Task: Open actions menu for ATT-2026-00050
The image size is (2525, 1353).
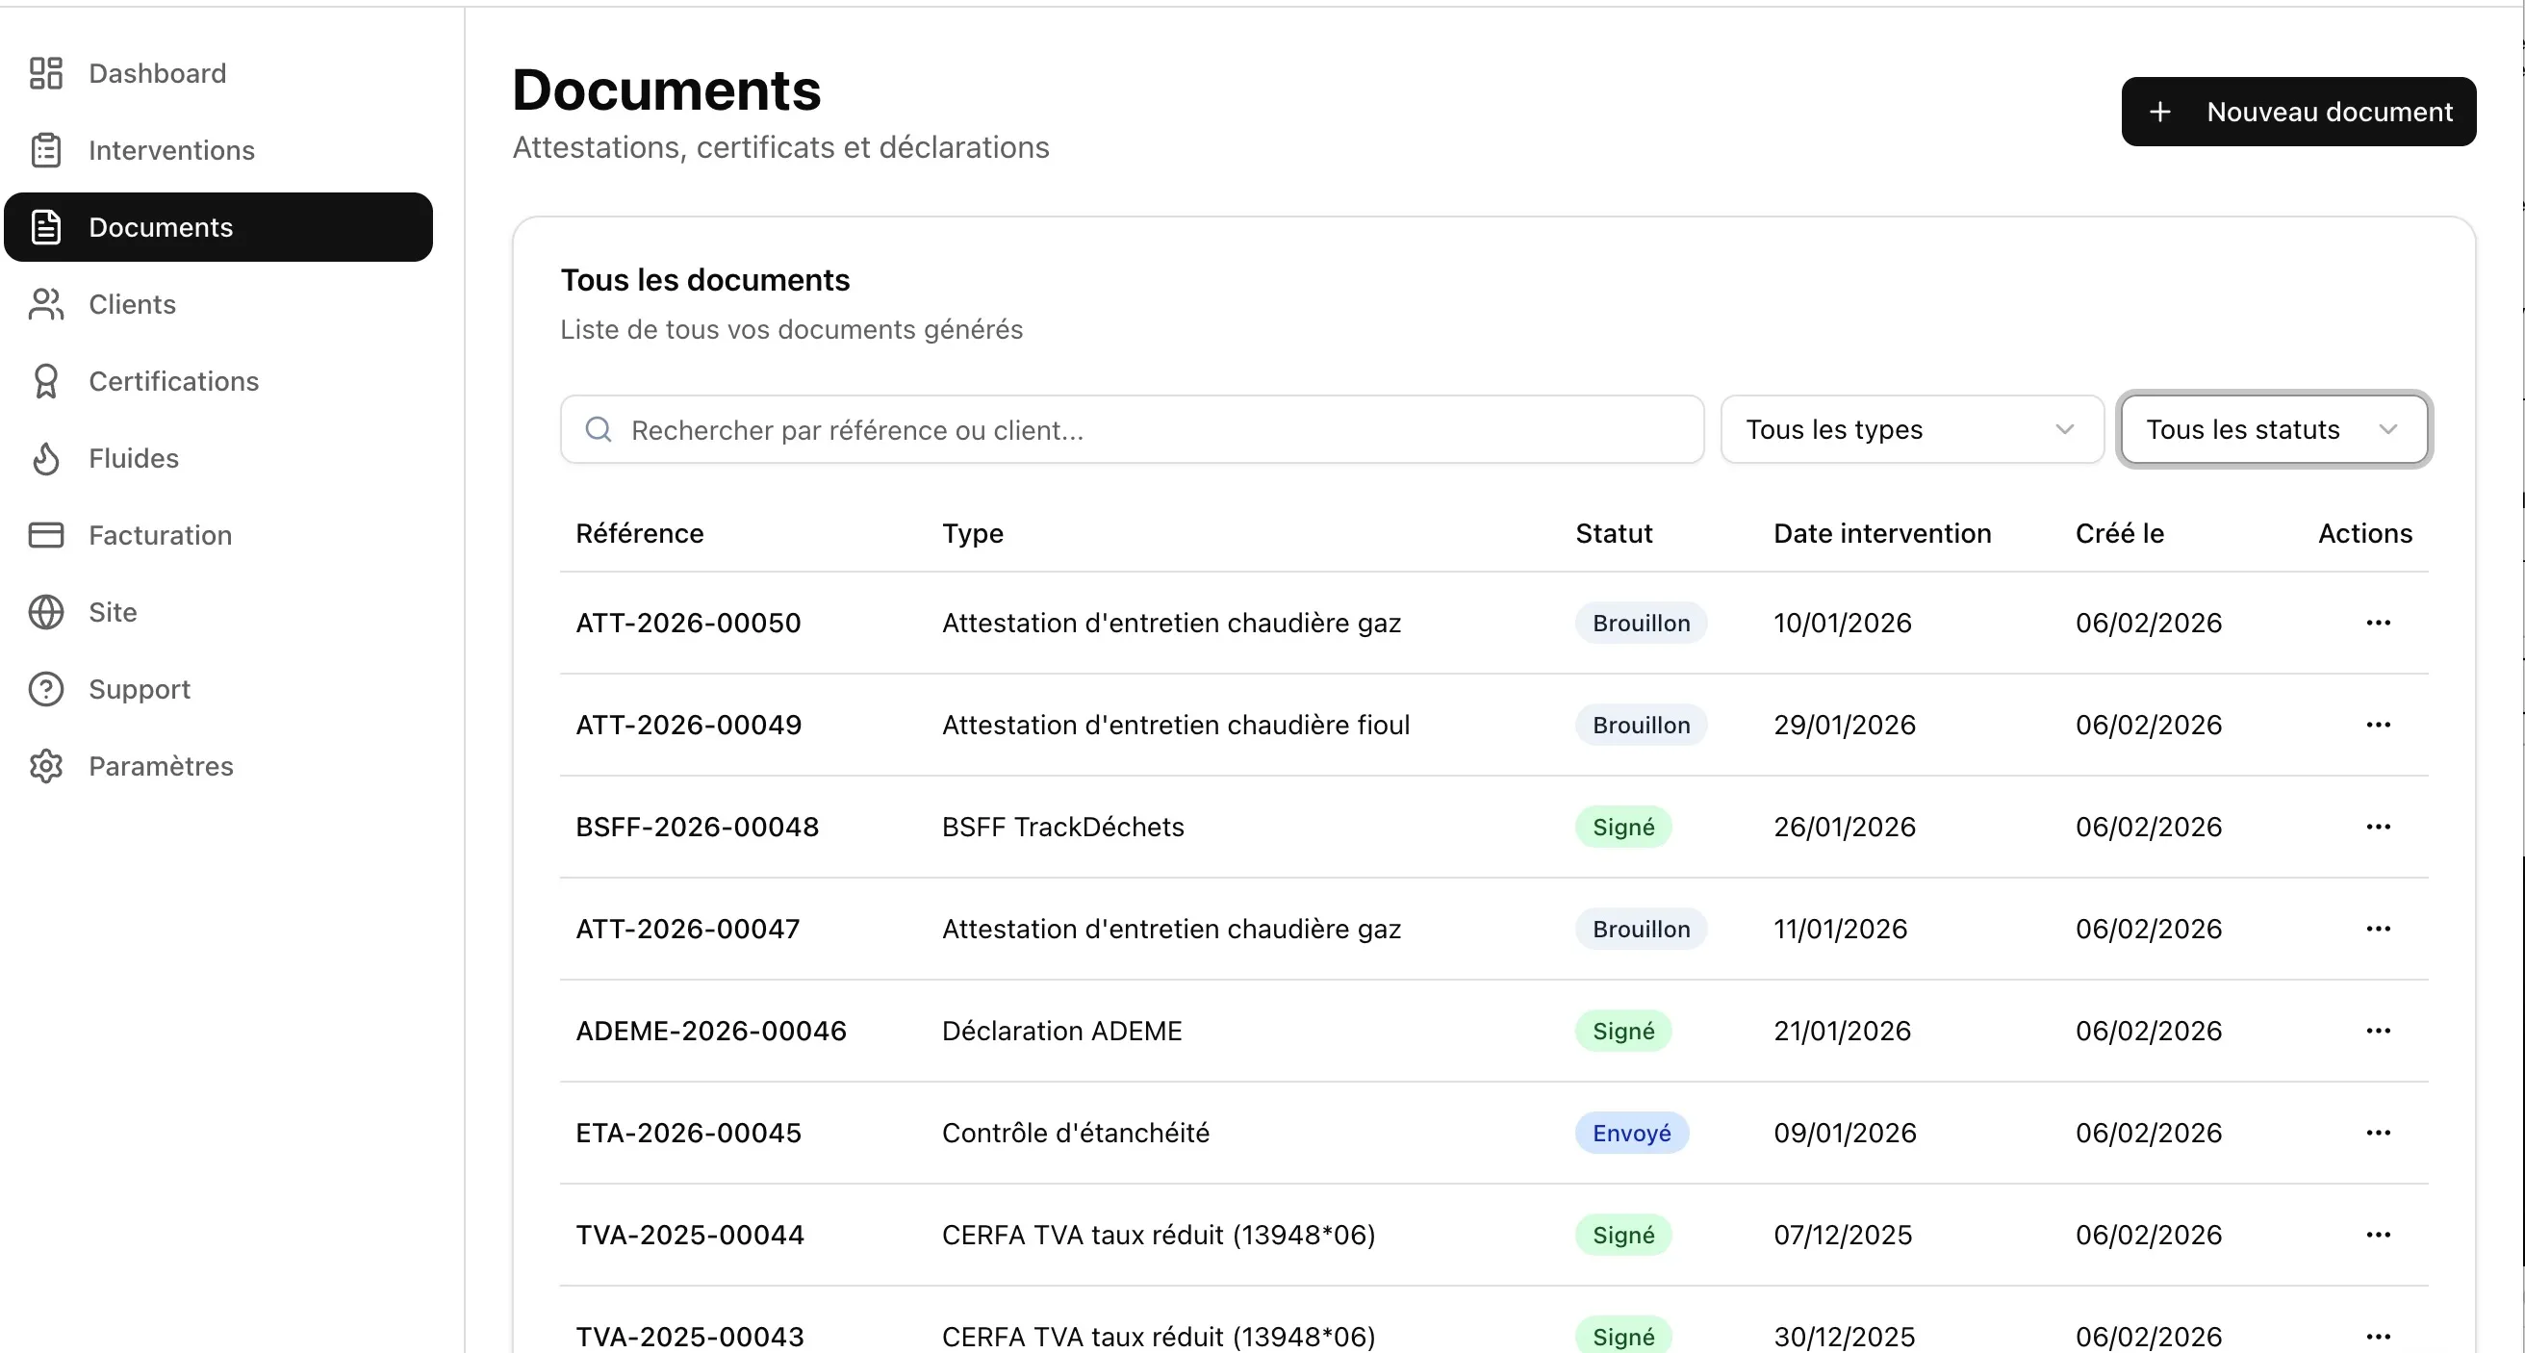Action: point(2380,623)
